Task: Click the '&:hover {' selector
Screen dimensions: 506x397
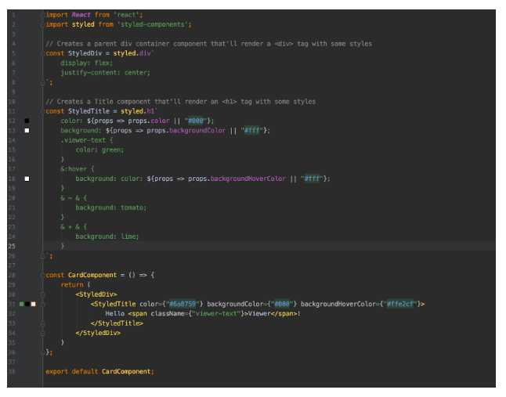Action: click(x=78, y=169)
